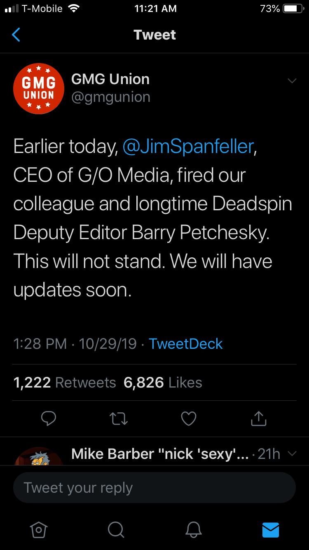The height and width of the screenshot is (550, 309).
Task: View the 6,826 Likes list
Action: [x=163, y=383]
